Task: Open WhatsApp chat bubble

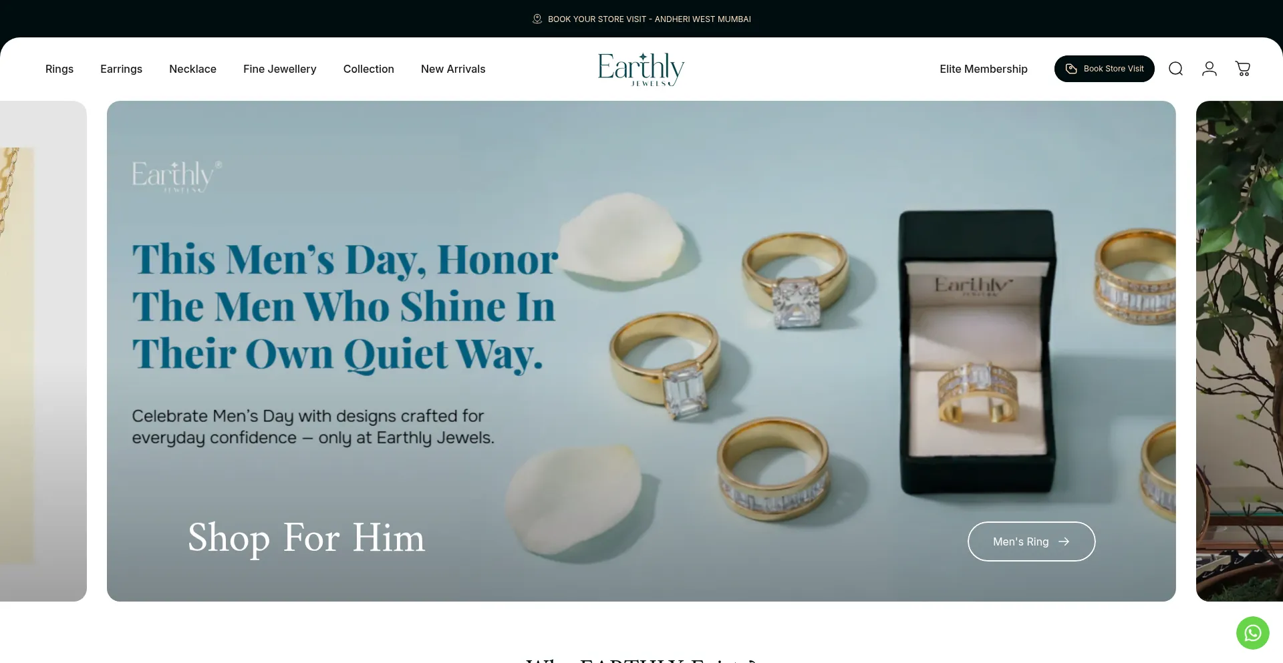Action: point(1253,633)
